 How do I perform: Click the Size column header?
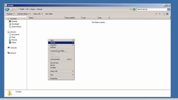tap(103, 18)
